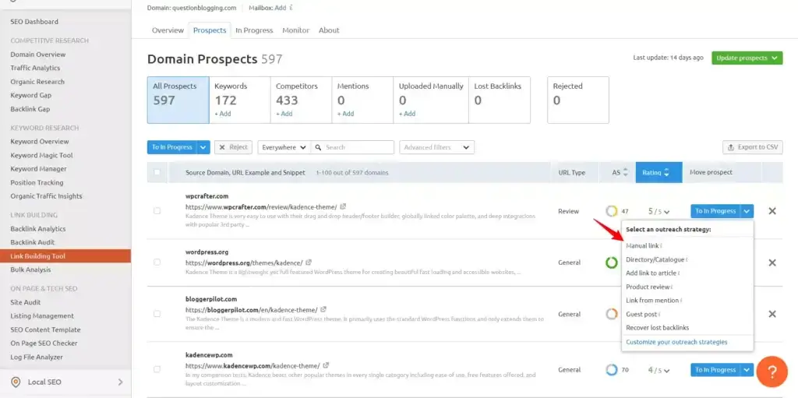This screenshot has height=398, width=798.
Task: Open kadencewp.com To In Progress arrow dropdown
Action: click(x=747, y=369)
